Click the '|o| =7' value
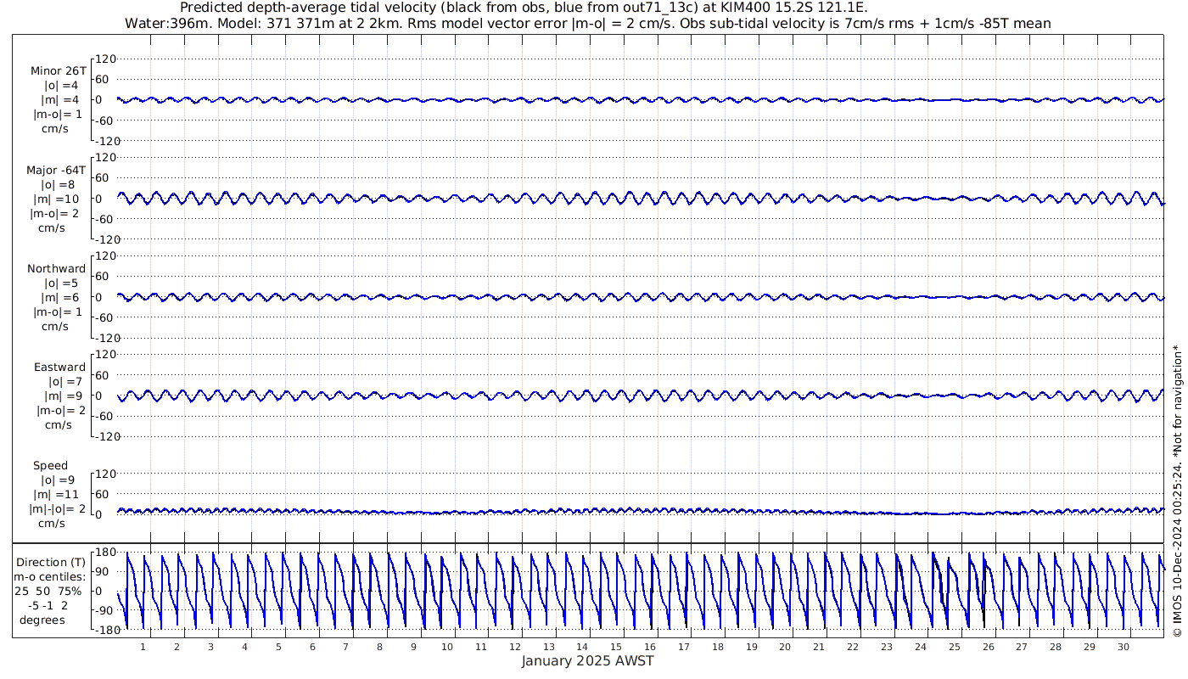1188x679 pixels. [64, 381]
